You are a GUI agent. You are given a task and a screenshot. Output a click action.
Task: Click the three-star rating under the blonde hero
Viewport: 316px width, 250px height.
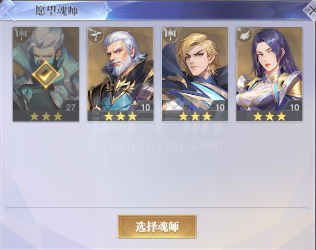[195, 116]
